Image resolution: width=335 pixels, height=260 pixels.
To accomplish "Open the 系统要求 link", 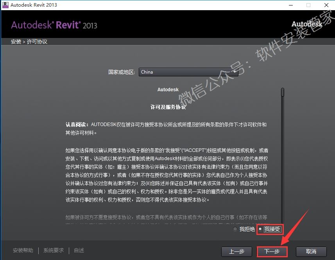I will point(54,251).
